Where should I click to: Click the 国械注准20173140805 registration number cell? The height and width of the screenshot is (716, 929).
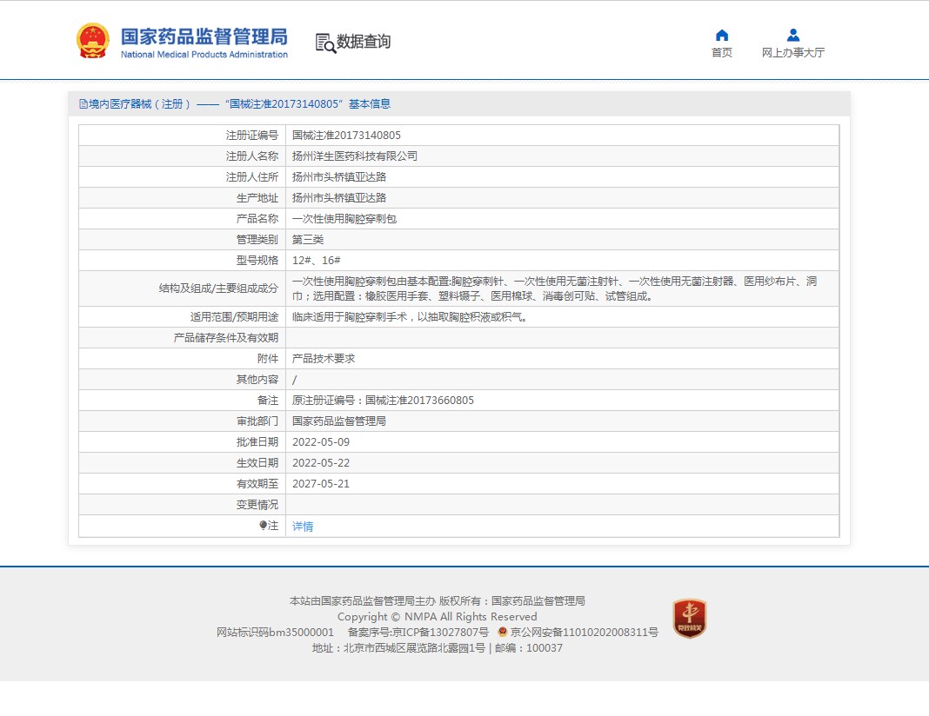(346, 136)
